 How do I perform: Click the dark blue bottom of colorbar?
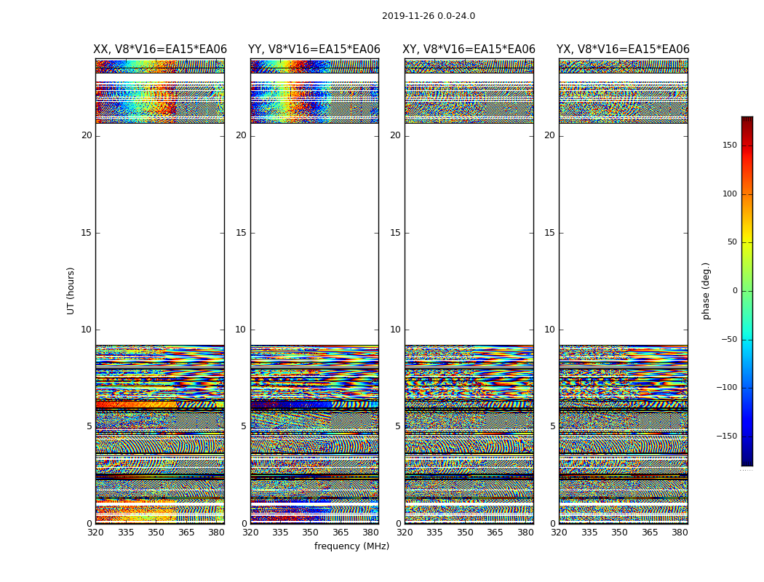(747, 458)
